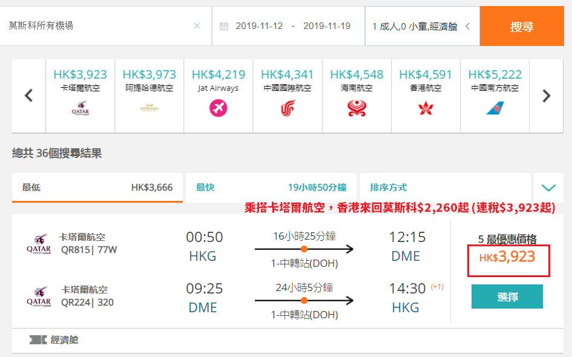The width and height of the screenshot is (572, 357).
Task: Select the China Southern Airlines tail logo
Action: (x=495, y=108)
